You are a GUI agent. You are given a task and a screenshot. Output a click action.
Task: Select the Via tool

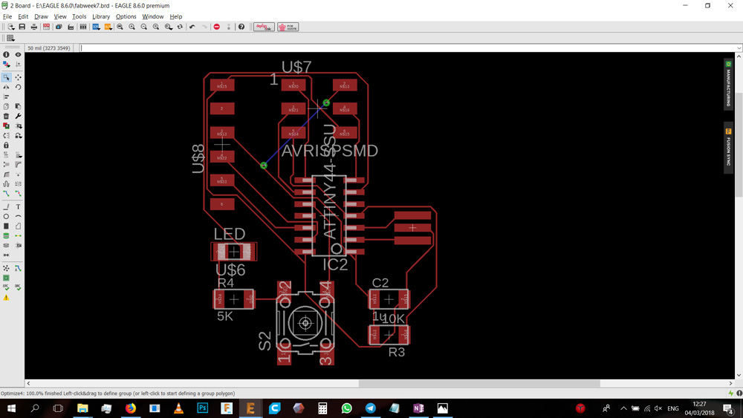[x=6, y=235]
